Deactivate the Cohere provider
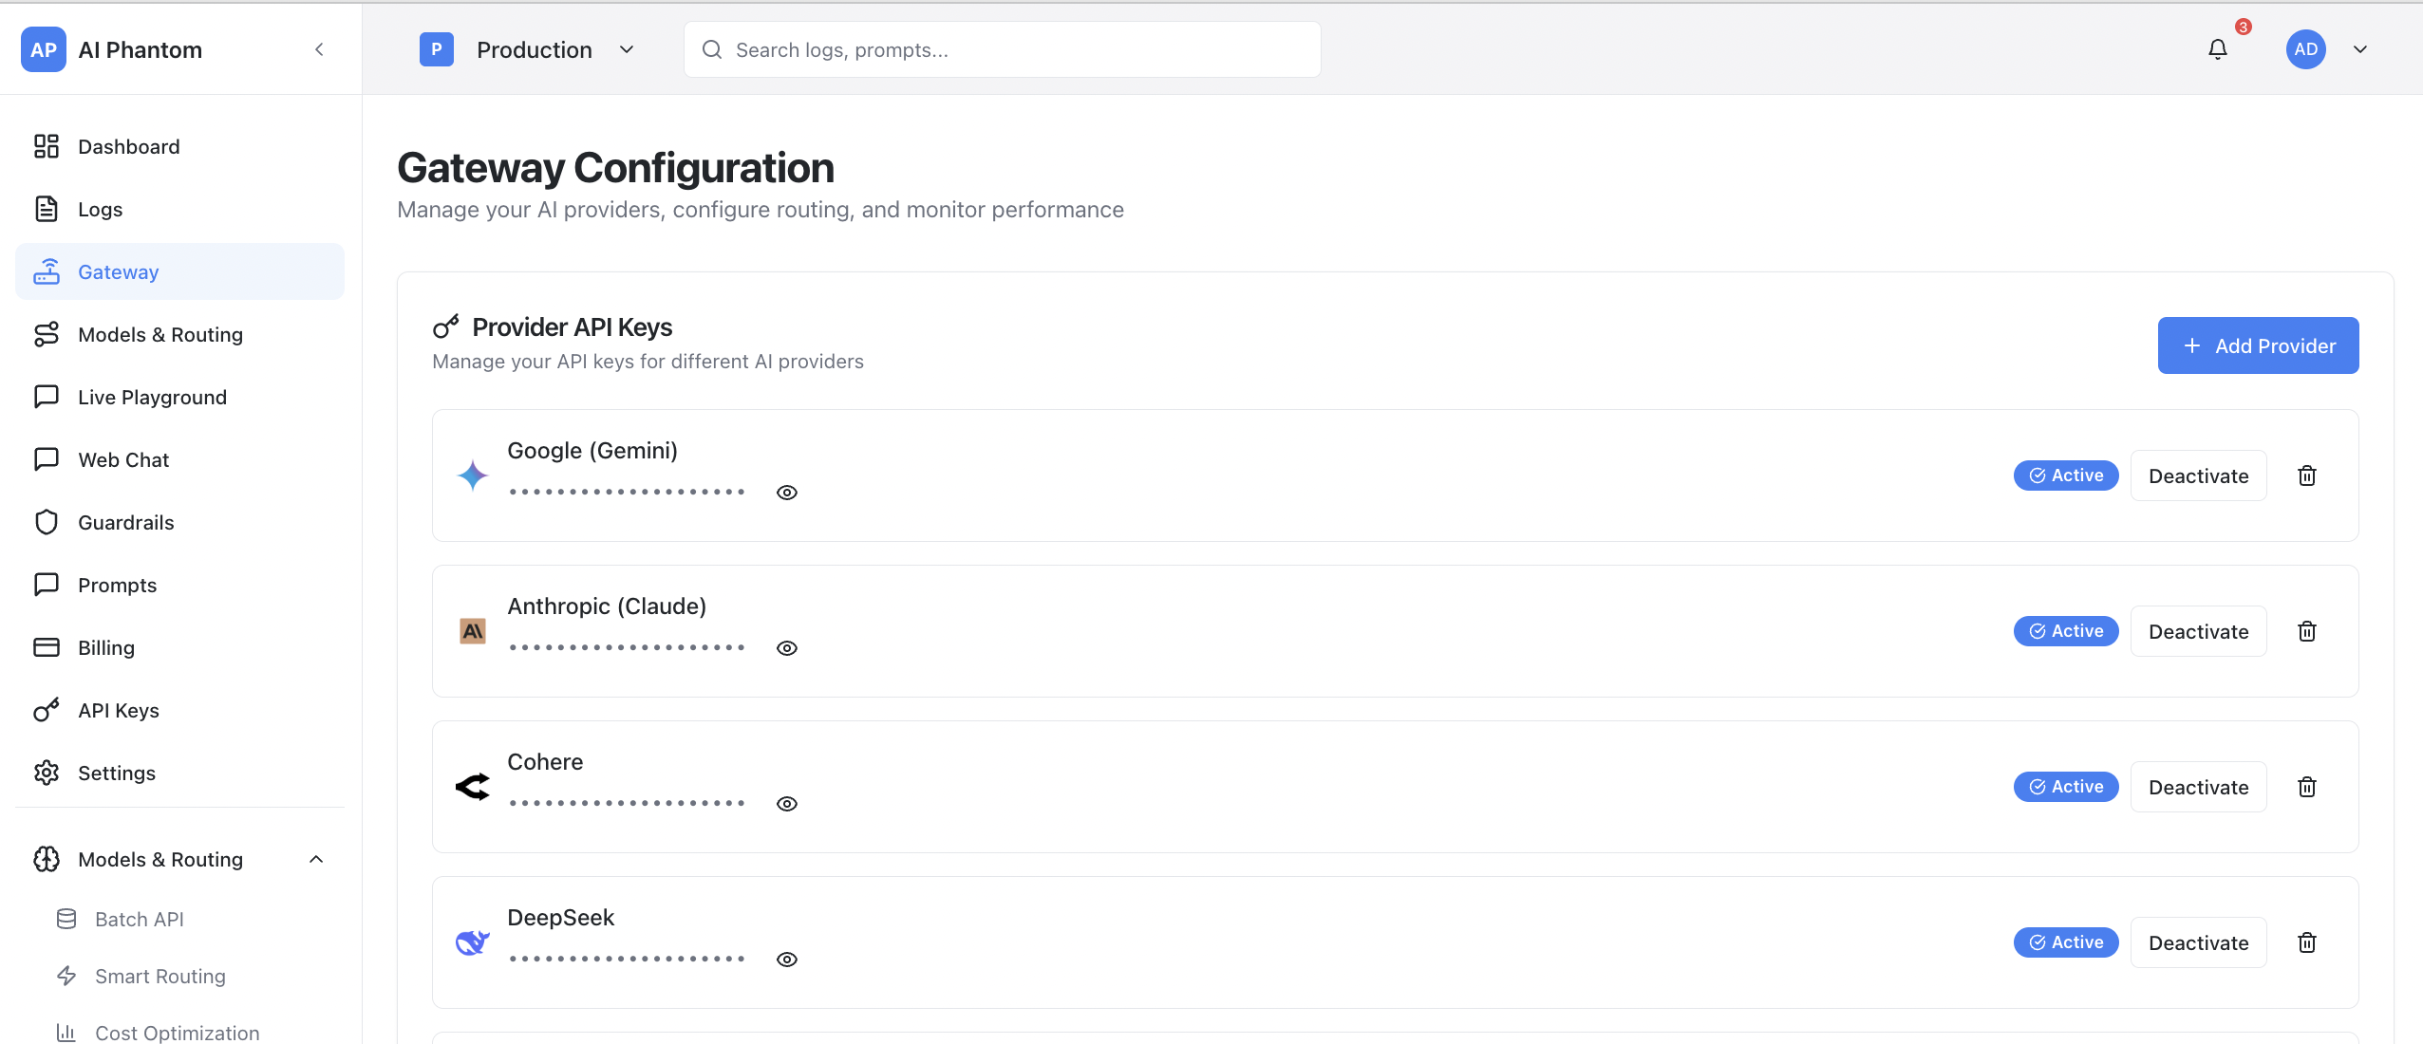The height and width of the screenshot is (1044, 2423). pyautogui.click(x=2198, y=787)
